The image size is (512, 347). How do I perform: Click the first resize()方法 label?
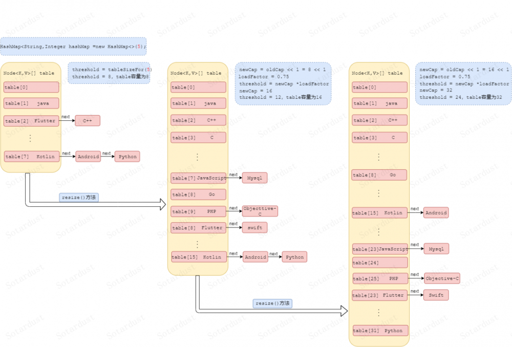coord(79,197)
